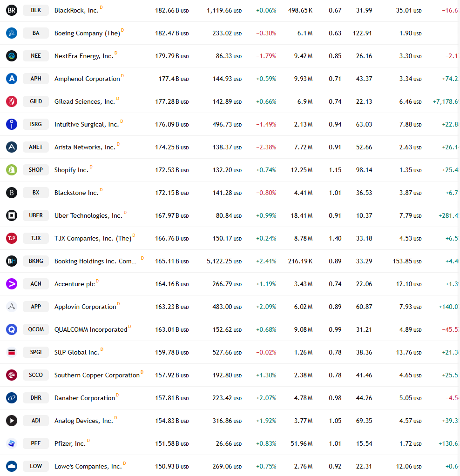The image size is (460, 476).
Task: Open Amphenol Corporation link
Action: 87,79
